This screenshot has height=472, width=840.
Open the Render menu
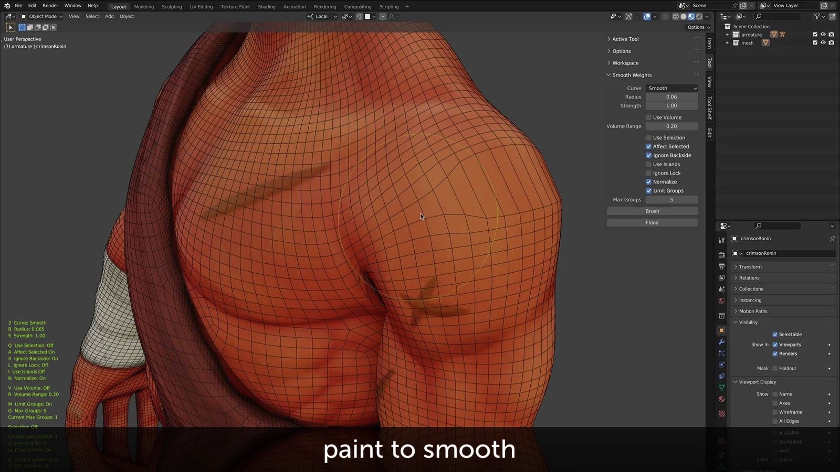(x=50, y=5)
